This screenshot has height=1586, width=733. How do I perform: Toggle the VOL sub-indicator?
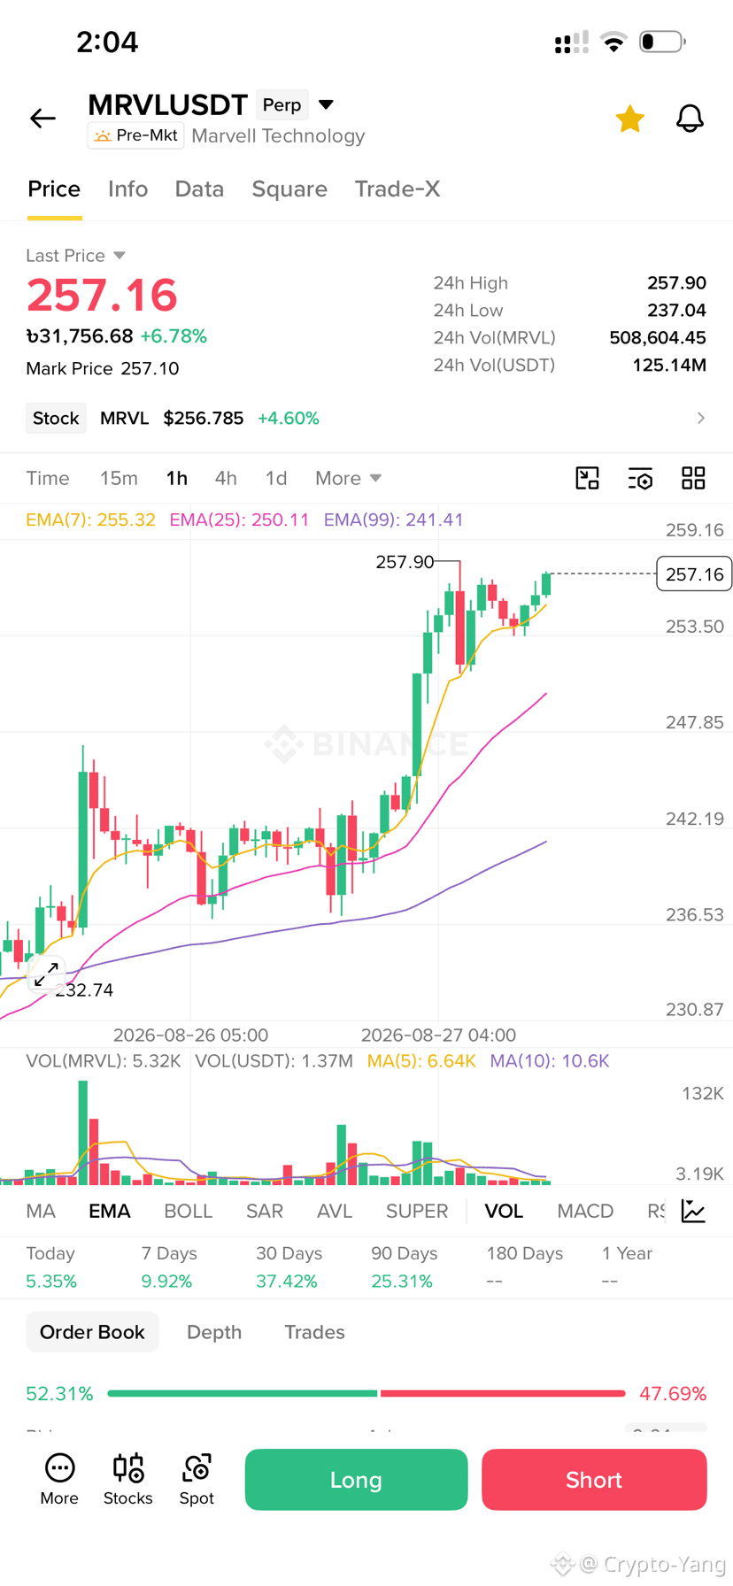click(504, 1211)
